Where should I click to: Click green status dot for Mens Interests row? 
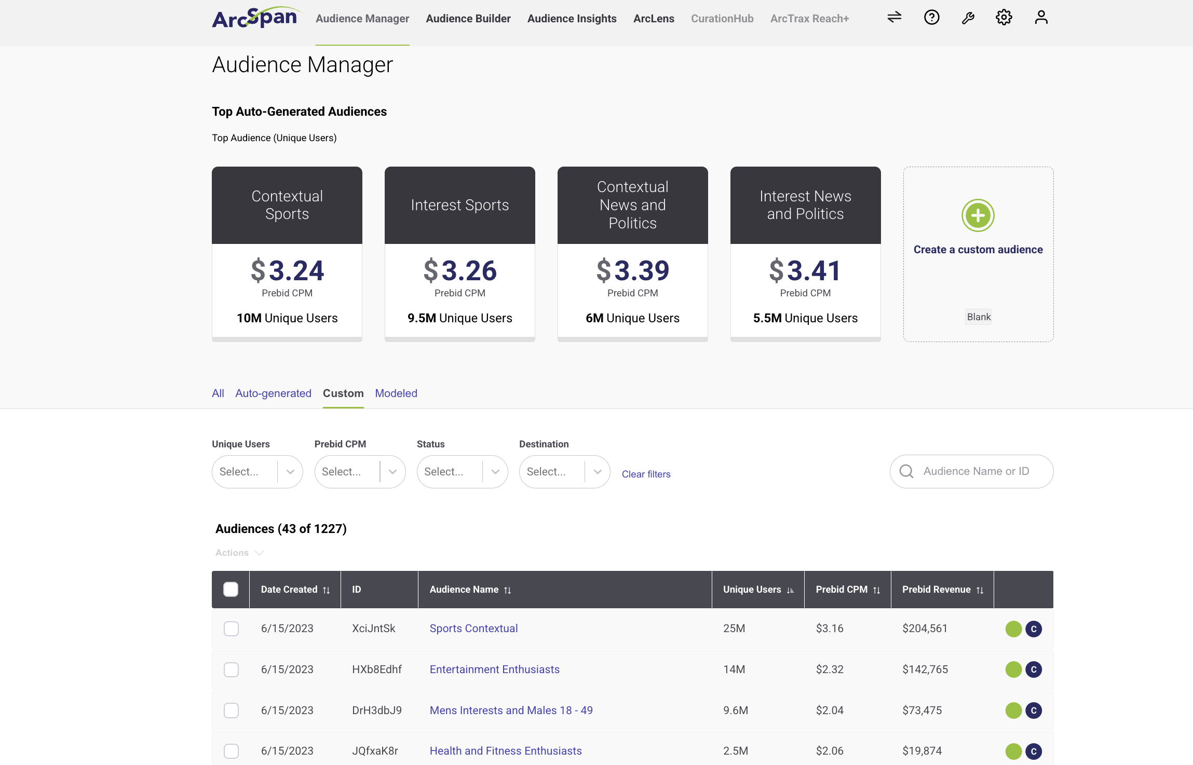coord(1013,711)
